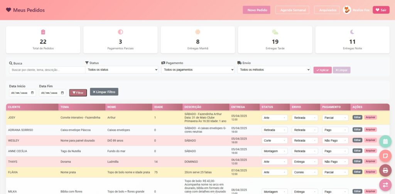Click the theme Caixa envelope Páscoa
This screenshot has height=194, width=395.
click(x=75, y=130)
